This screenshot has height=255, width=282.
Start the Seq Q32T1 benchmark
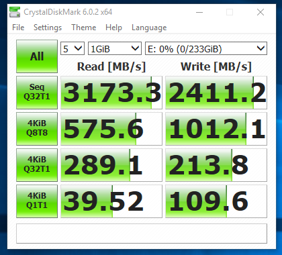37,93
